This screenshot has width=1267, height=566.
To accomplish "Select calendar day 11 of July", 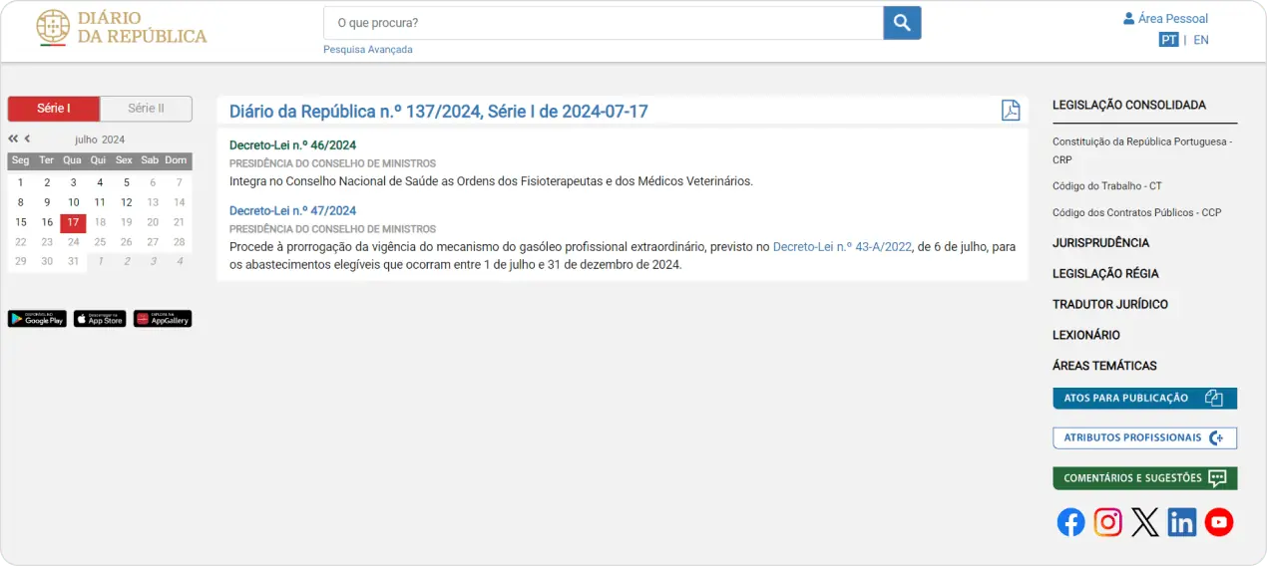I will tap(100, 203).
